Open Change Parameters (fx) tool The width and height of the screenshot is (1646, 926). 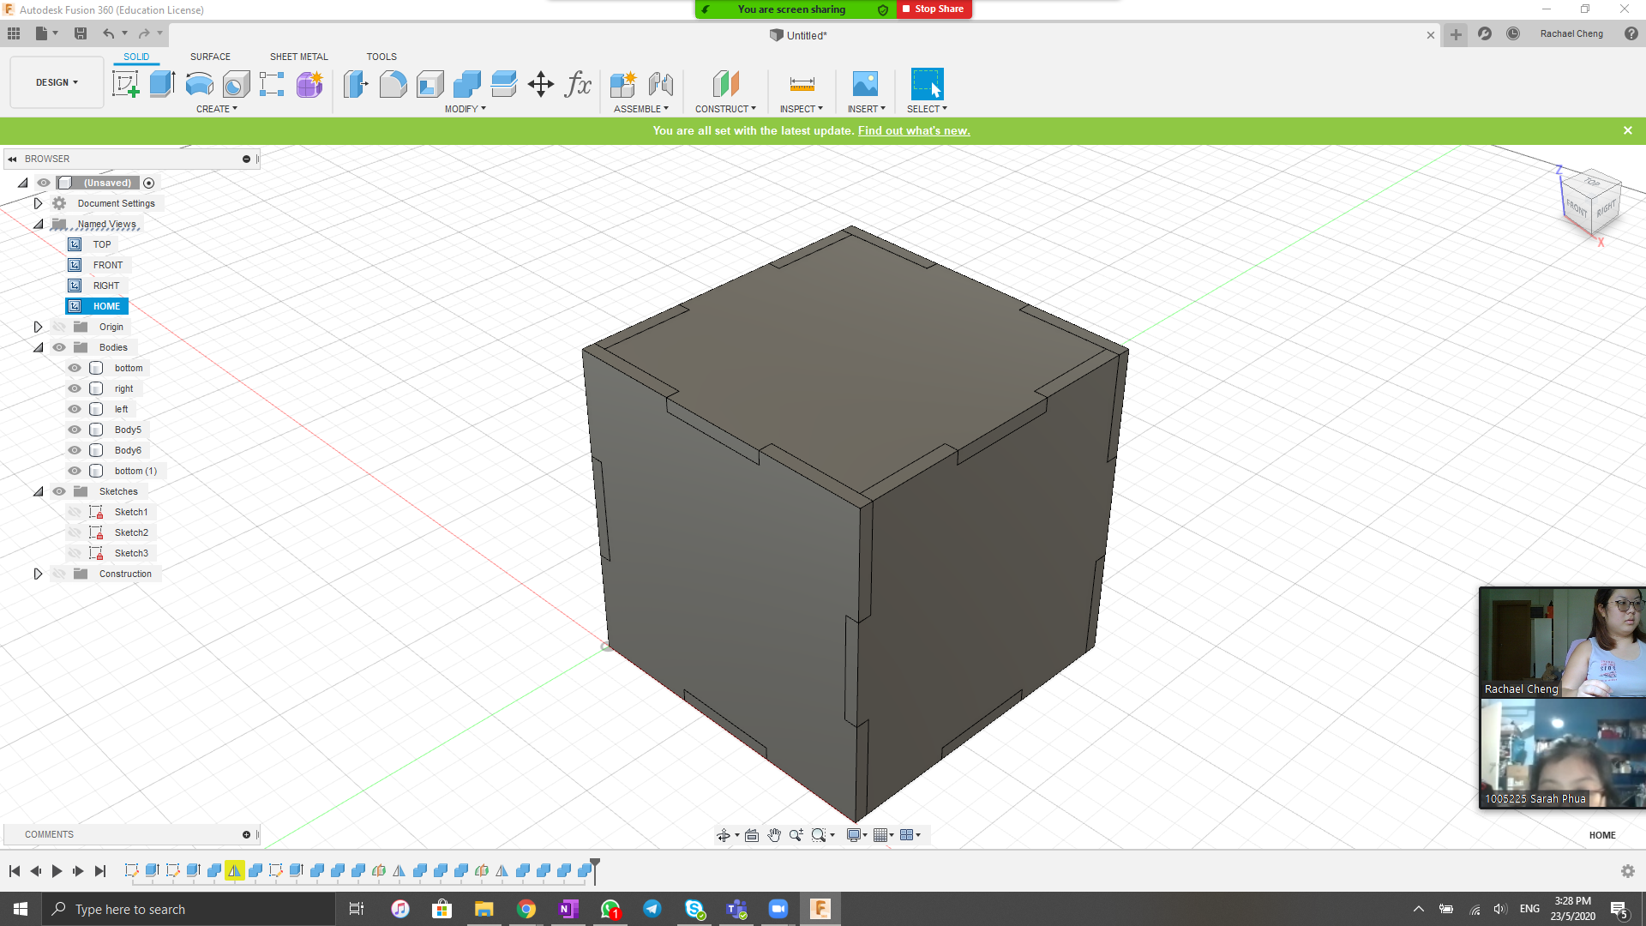(578, 84)
